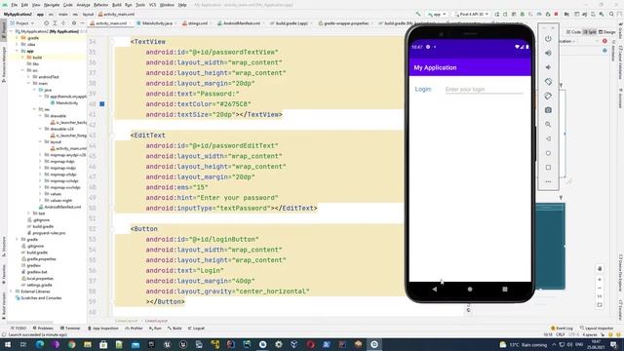Open the app run configuration dropdown
624x351 pixels.
437,14
